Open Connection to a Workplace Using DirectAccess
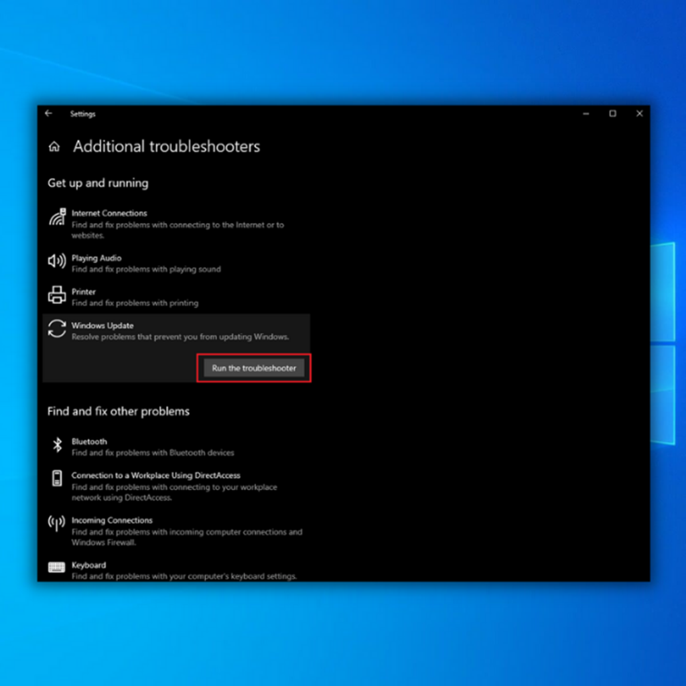Viewport: 686px width, 686px height. click(176, 486)
